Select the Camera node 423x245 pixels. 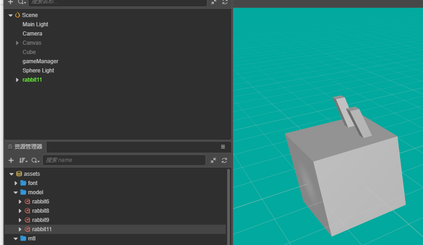(x=32, y=34)
